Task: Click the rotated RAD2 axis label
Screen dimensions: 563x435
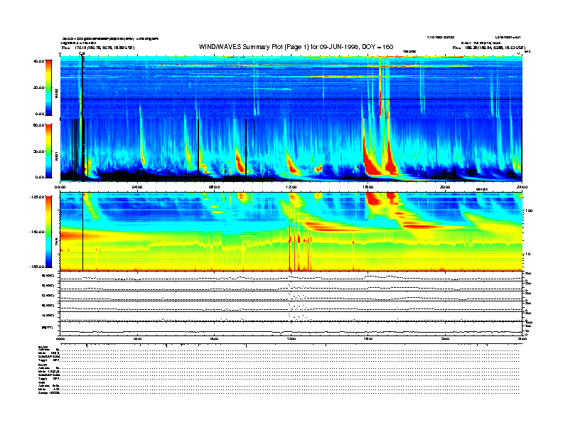Action: click(x=56, y=93)
